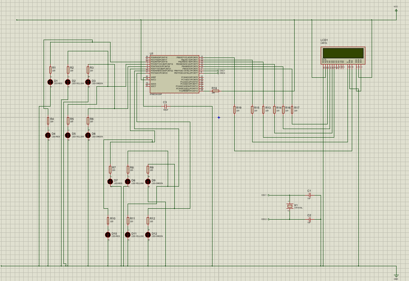Click the D7 red LED symbol
The image size is (409, 281).
pyautogui.click(x=110, y=182)
